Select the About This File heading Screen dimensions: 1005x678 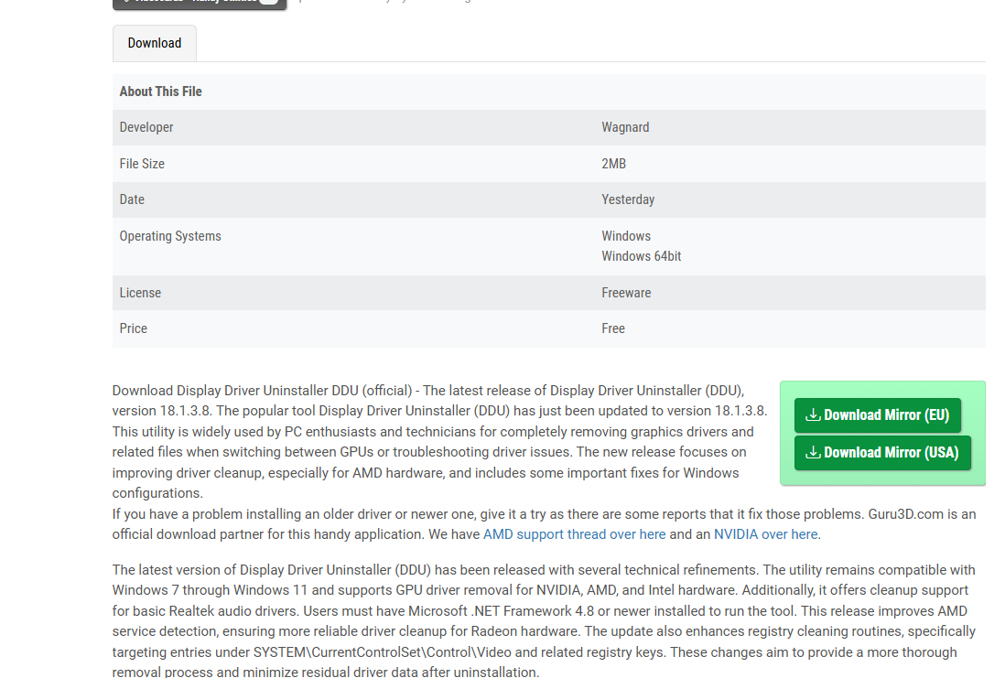[x=161, y=91]
